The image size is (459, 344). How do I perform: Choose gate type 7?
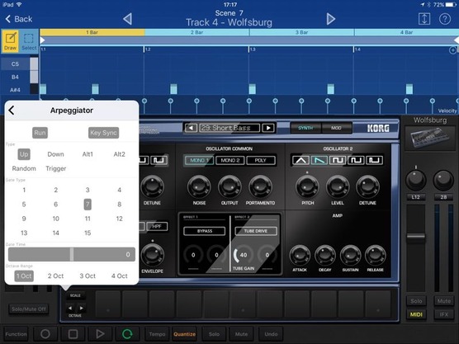point(88,205)
